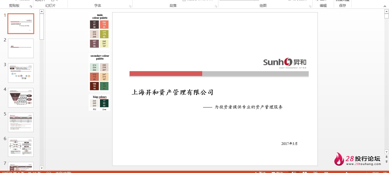Click slide editor scroll-down arrow
389x173 pixels.
pyautogui.click(x=386, y=152)
